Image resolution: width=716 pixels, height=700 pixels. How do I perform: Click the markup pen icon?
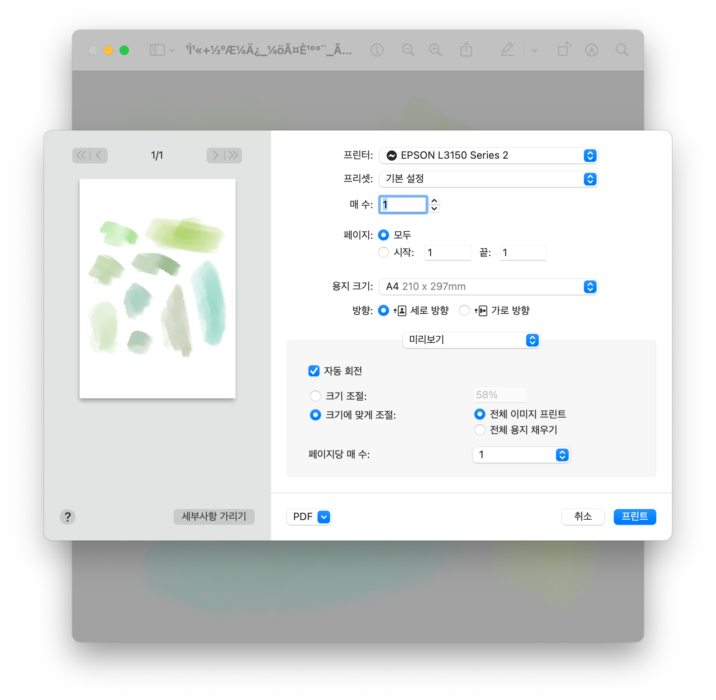507,50
